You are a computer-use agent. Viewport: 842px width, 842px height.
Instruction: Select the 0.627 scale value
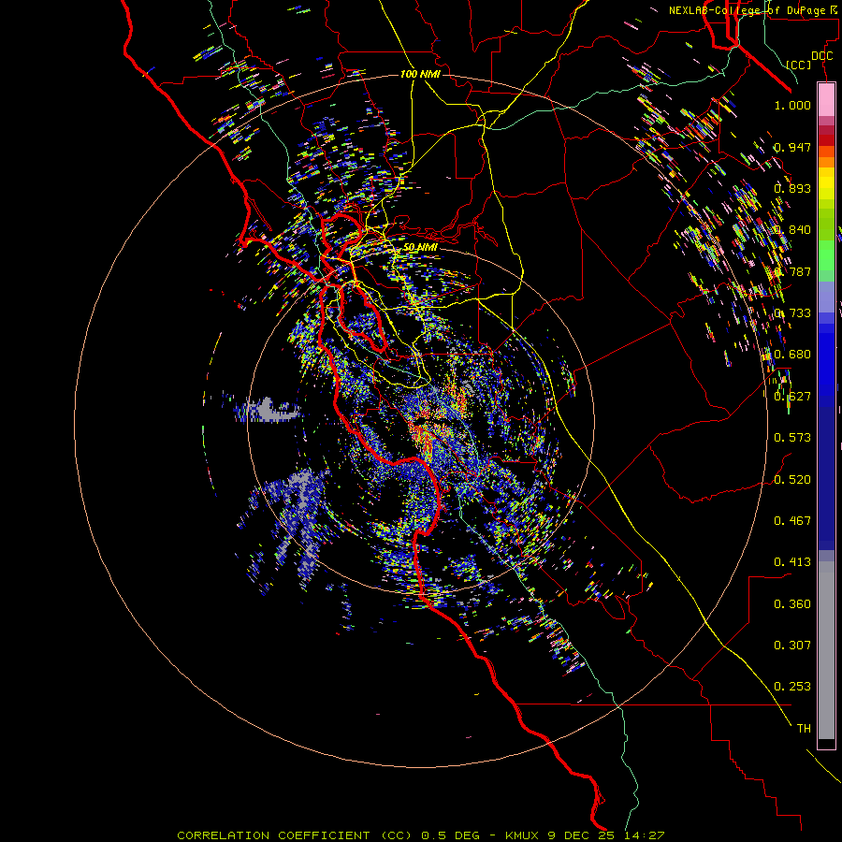click(x=792, y=397)
